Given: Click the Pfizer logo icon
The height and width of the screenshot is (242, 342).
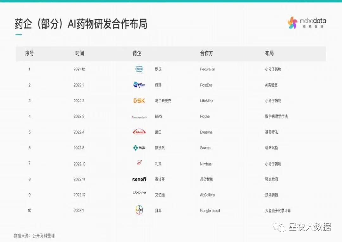Looking at the screenshot, I should (139, 85).
